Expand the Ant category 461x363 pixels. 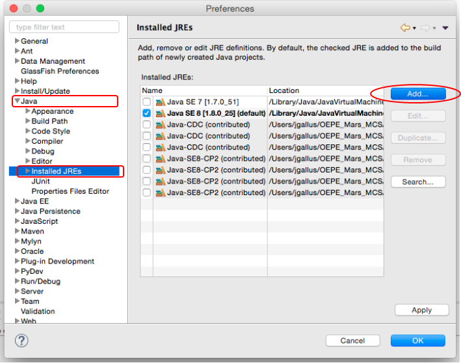tap(17, 51)
